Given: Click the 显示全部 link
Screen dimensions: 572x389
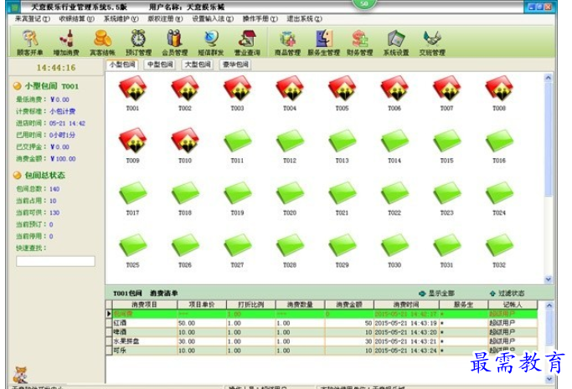Looking at the screenshot, I should pyautogui.click(x=436, y=293).
